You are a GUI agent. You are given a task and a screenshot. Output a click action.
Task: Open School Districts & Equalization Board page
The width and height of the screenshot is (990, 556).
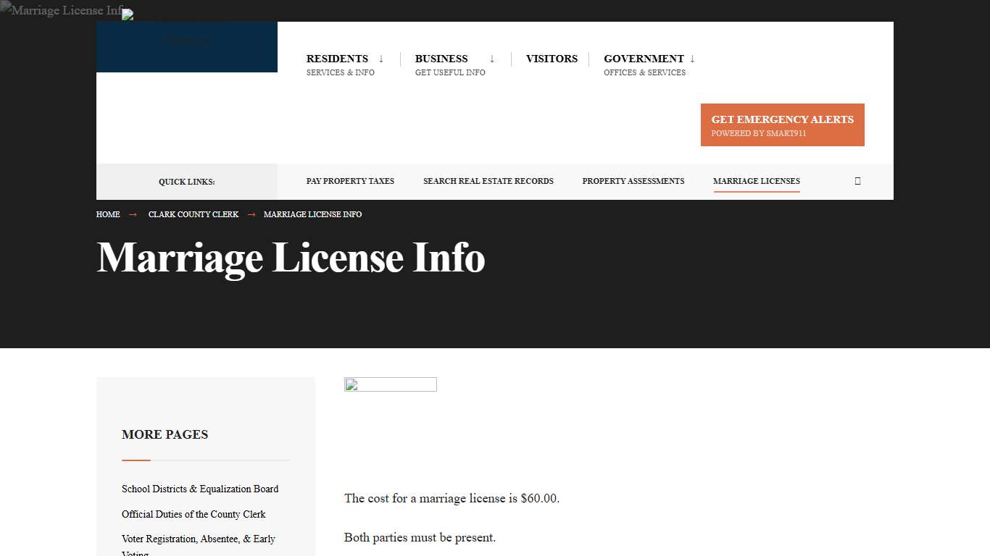pyautogui.click(x=200, y=489)
